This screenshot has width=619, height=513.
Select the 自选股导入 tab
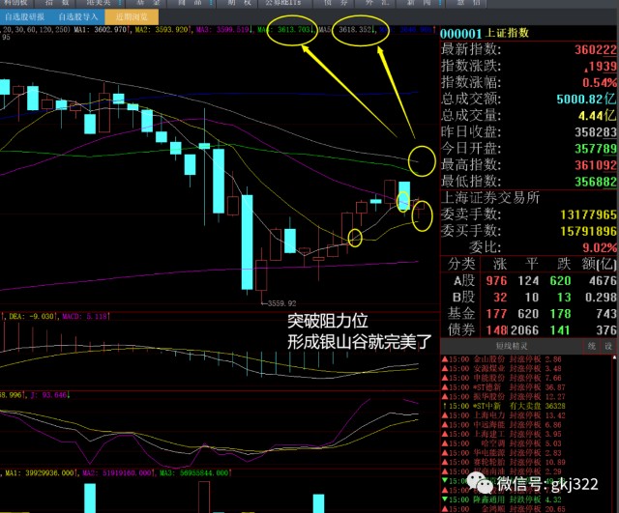click(x=78, y=17)
